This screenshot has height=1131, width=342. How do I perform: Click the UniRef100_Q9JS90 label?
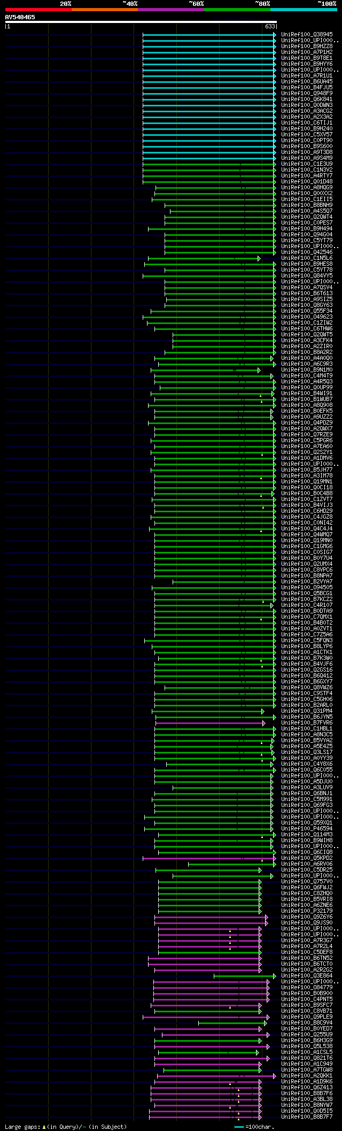coord(307,923)
